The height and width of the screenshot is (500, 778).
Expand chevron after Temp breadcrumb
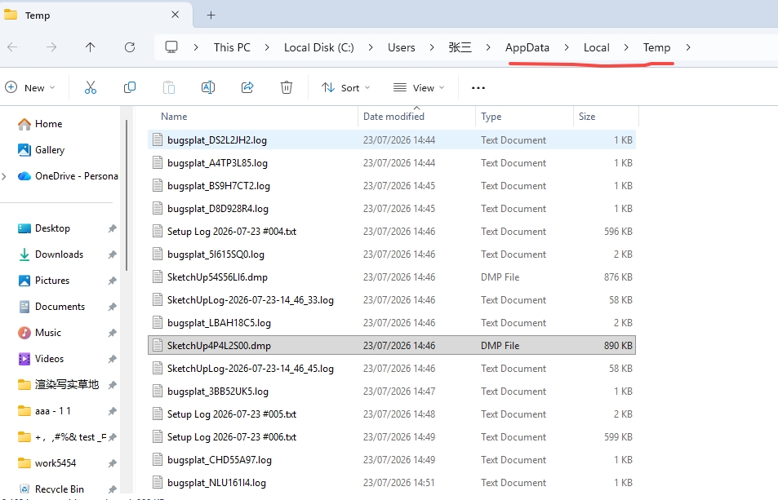coord(687,47)
